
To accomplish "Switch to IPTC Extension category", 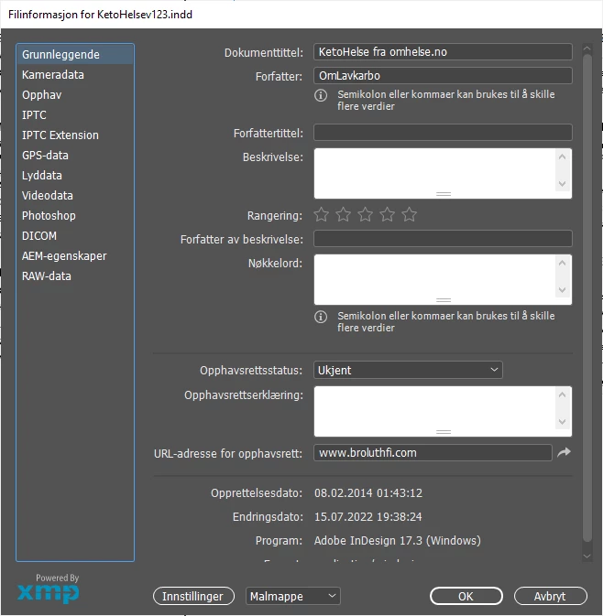I will pyautogui.click(x=75, y=135).
